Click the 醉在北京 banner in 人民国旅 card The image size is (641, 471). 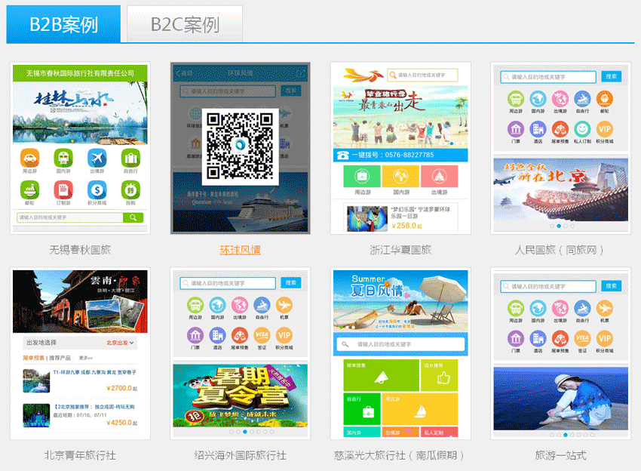561,190
